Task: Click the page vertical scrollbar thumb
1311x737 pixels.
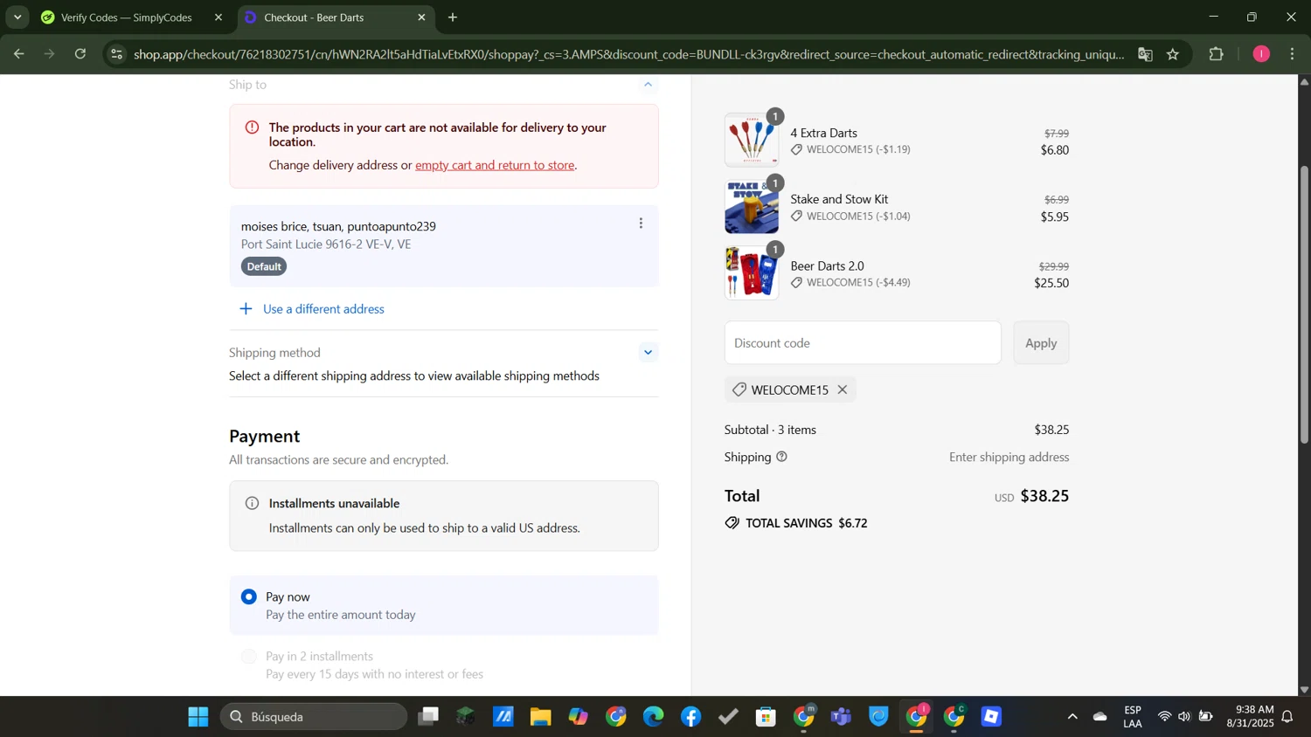Action: pyautogui.click(x=1304, y=306)
